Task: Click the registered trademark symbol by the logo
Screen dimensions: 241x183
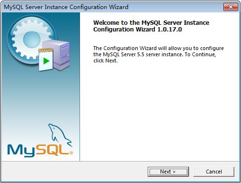Action: click(71, 153)
